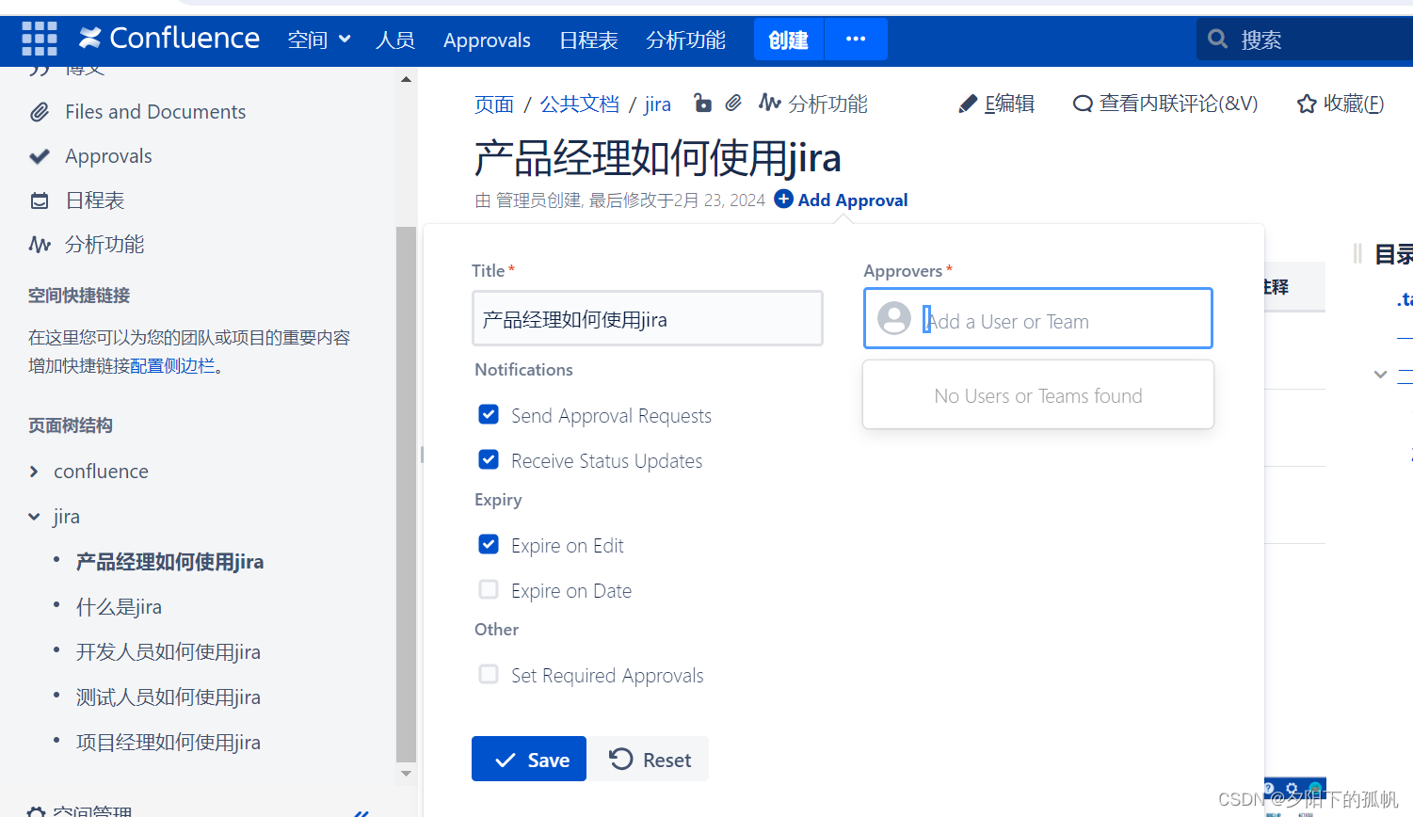
Task: Collapse sidebar with double-chevron icon
Action: click(x=361, y=812)
